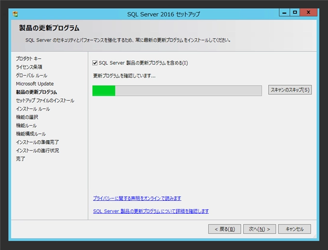Select インストール ルール step in sidebar
The height and width of the screenshot is (250, 328).
coord(33,109)
